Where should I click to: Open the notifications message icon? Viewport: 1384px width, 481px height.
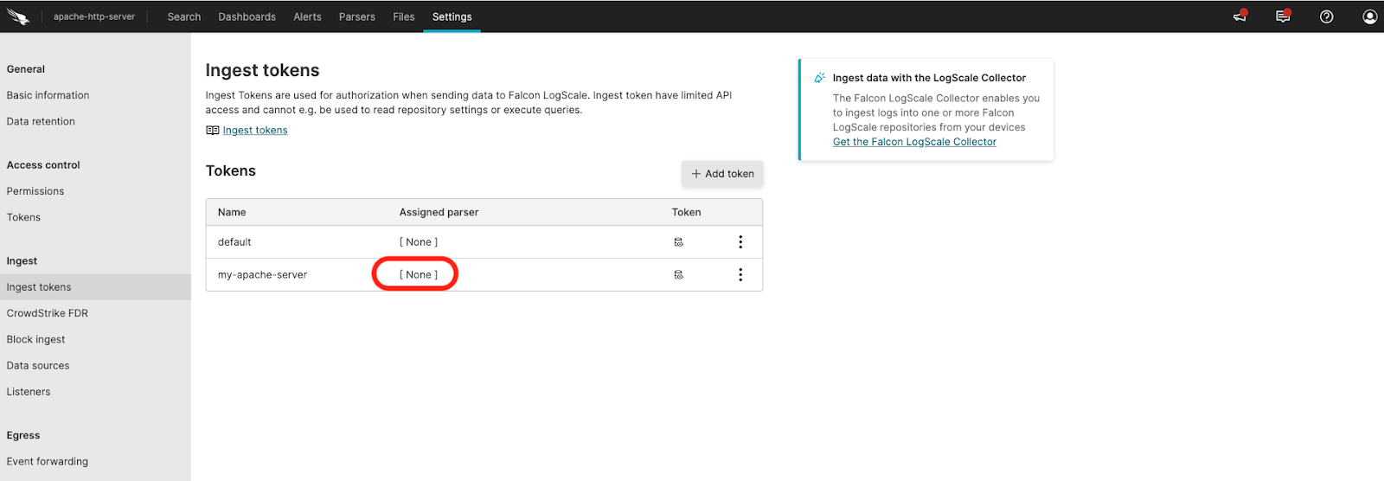pos(1283,16)
